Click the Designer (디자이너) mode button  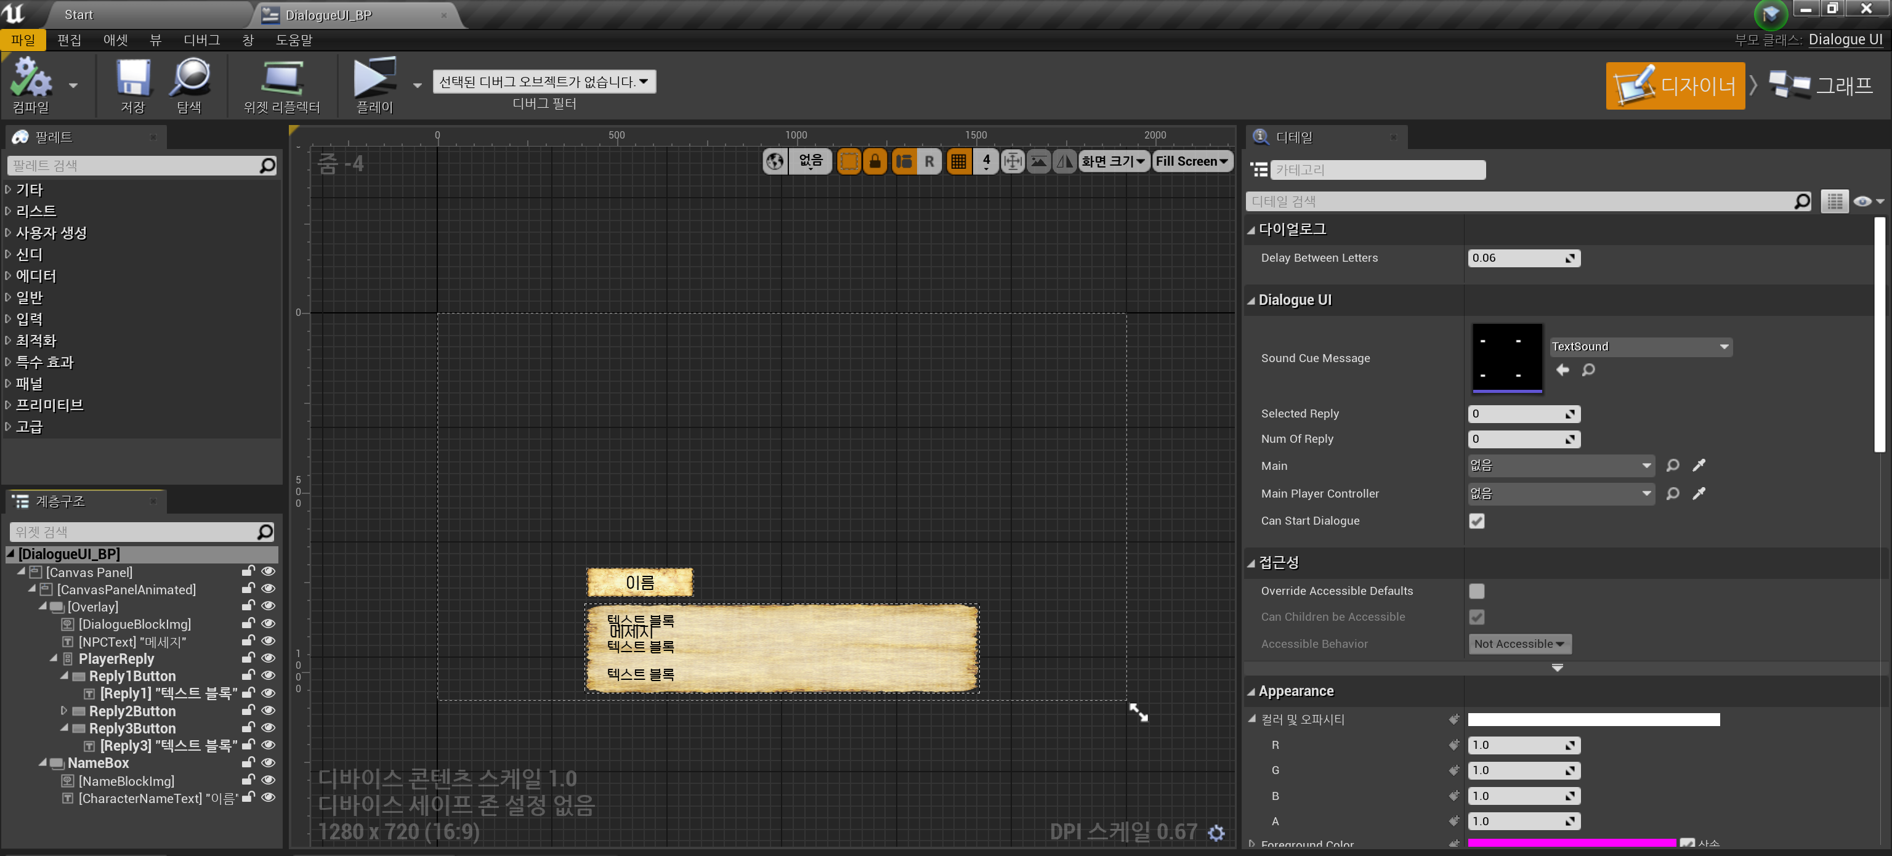(x=1675, y=86)
